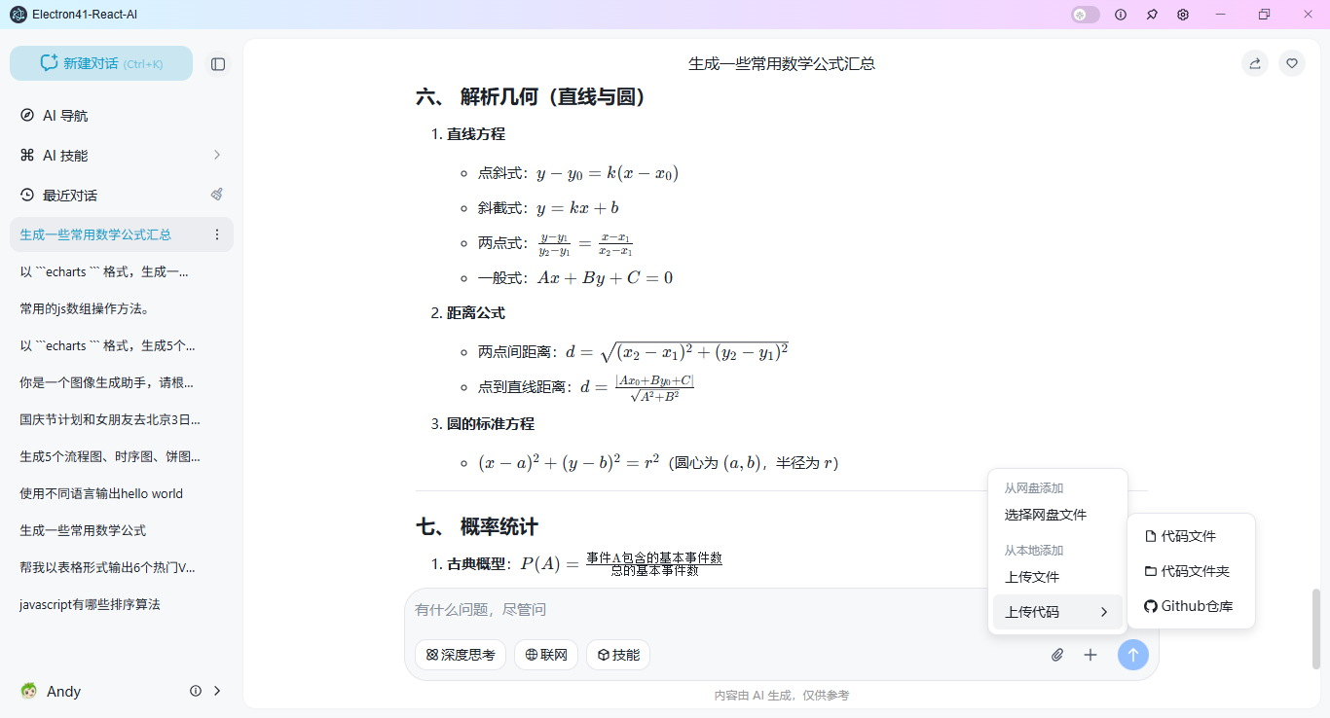Screen dimensions: 1330x718
Task: Open the chat '常用的js数组操作方法。'
Action: pyautogui.click(x=122, y=308)
